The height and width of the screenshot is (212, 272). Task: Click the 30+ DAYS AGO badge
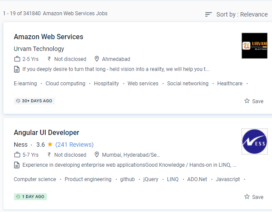click(x=34, y=101)
